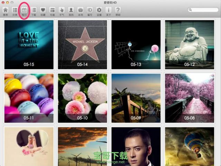
Task: Select the 05-14 Michael Jackson star wallpaper
Action: pos(83,44)
